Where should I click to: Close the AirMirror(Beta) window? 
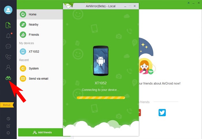point(135,6)
